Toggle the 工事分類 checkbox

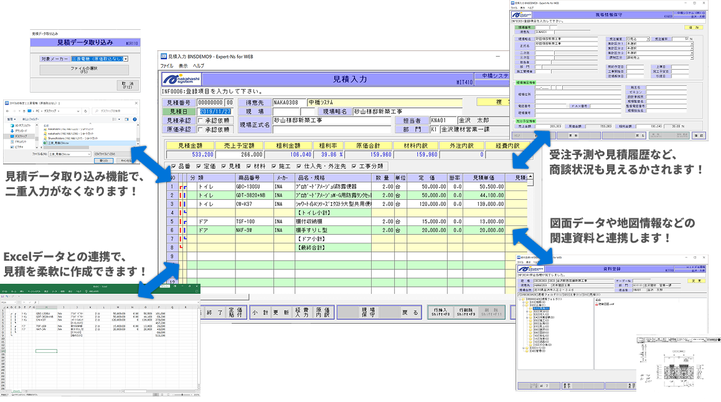click(354, 166)
